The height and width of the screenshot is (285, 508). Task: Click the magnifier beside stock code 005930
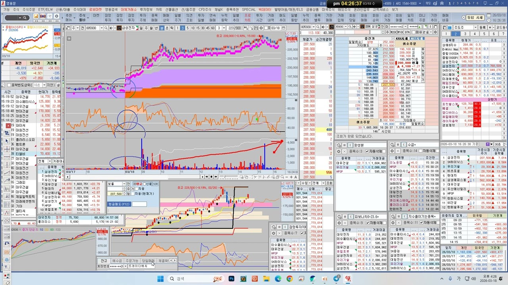106,28
